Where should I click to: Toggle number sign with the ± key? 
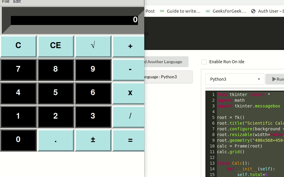(x=93, y=140)
